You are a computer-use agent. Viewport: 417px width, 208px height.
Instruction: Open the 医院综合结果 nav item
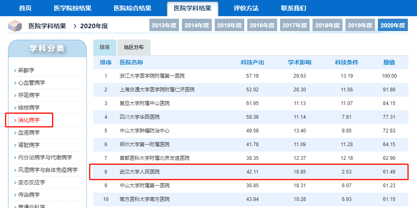coord(133,8)
